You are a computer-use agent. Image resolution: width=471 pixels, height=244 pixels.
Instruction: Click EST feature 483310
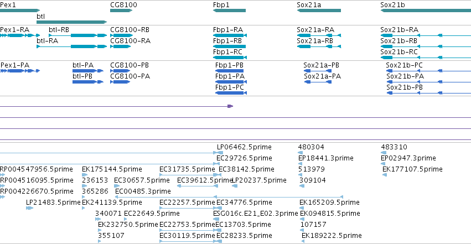click(383, 153)
